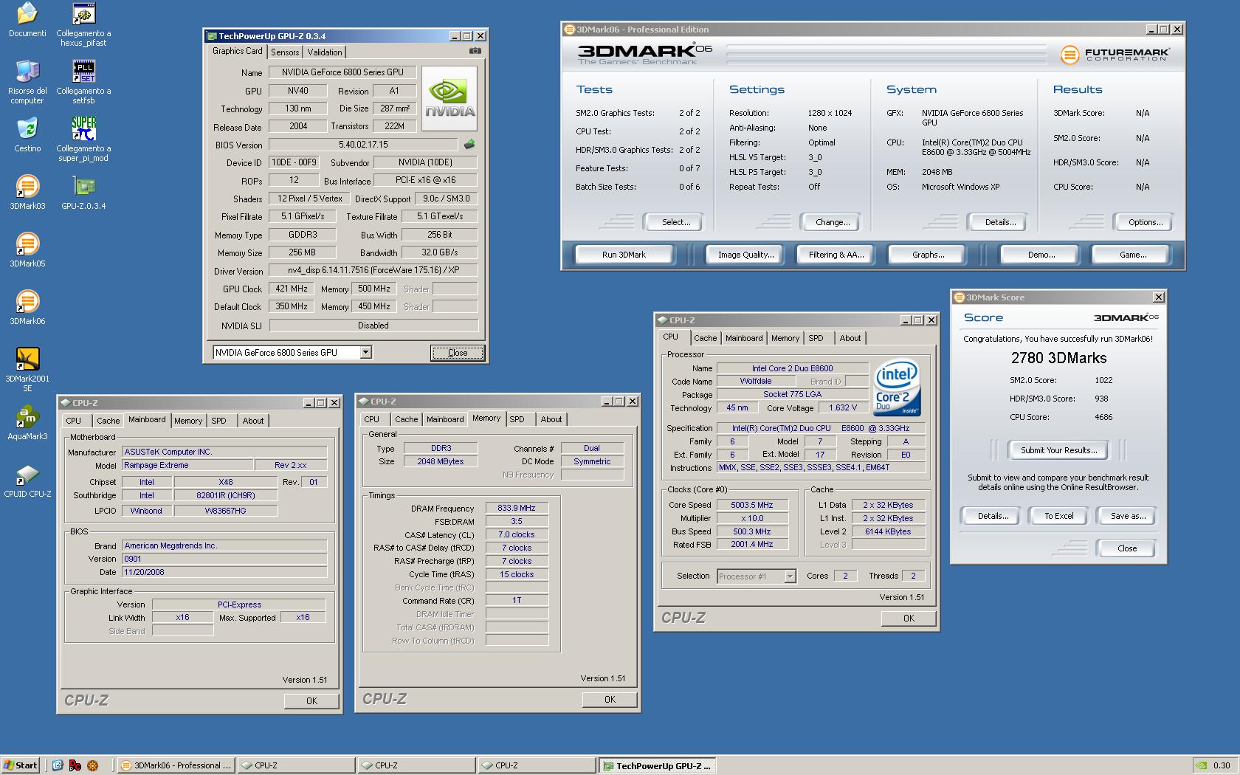The width and height of the screenshot is (1240, 775).
Task: Open the About tab in CPU-Z CPU window
Action: (850, 338)
